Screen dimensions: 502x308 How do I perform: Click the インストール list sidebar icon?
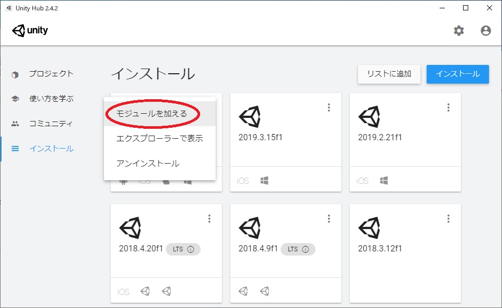[15, 149]
